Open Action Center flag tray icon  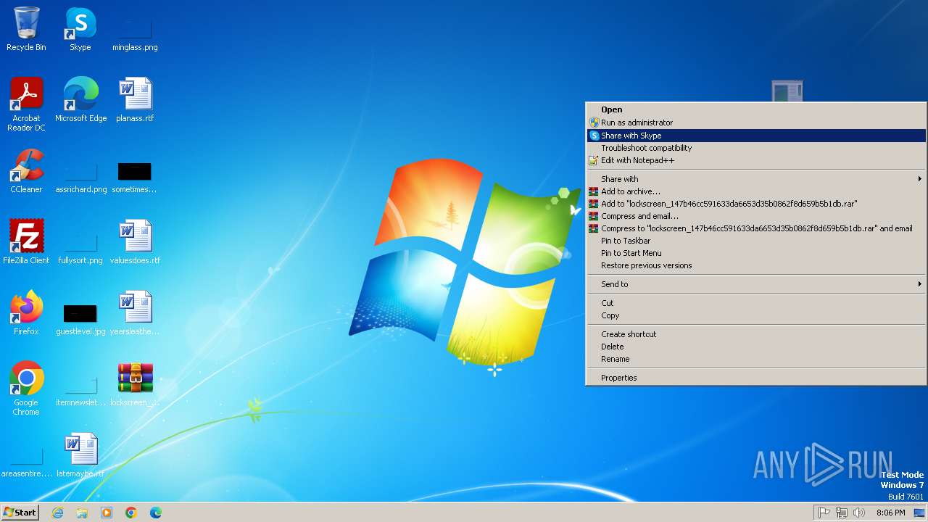tap(824, 513)
